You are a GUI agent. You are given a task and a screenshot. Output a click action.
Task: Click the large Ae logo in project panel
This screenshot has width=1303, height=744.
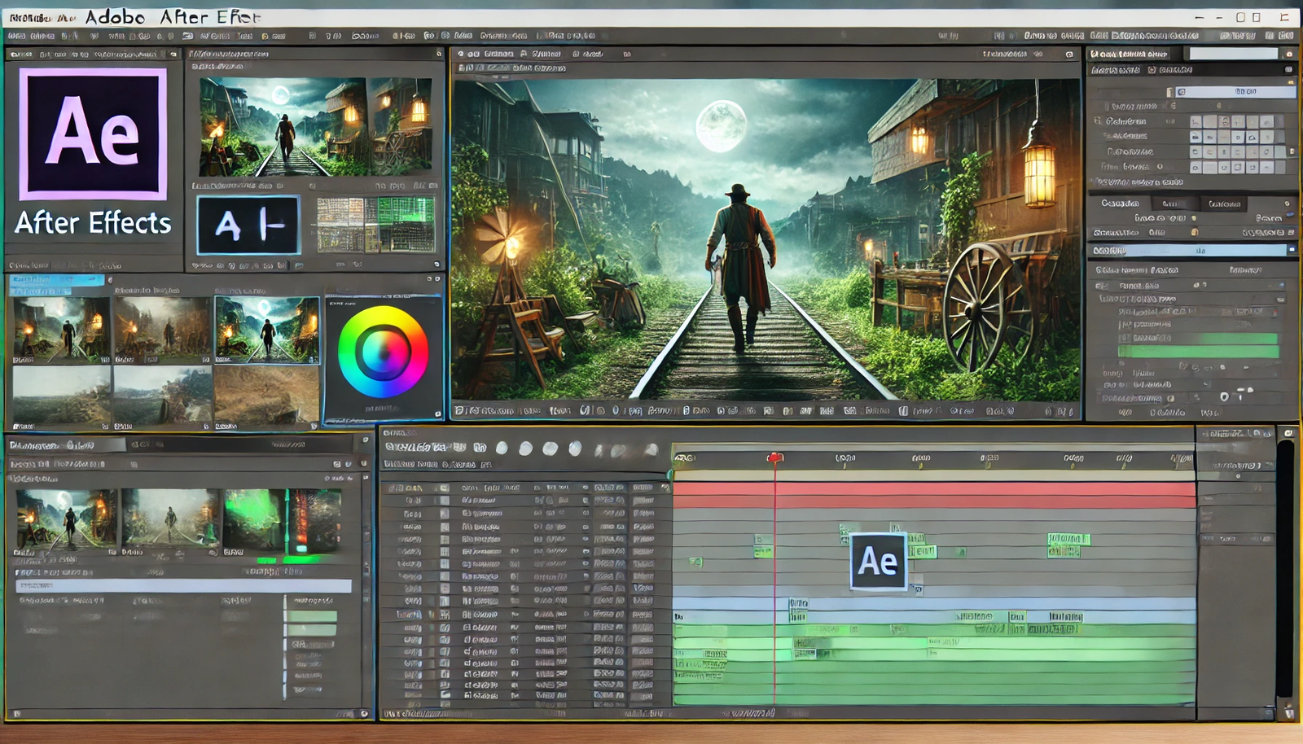pos(93,133)
